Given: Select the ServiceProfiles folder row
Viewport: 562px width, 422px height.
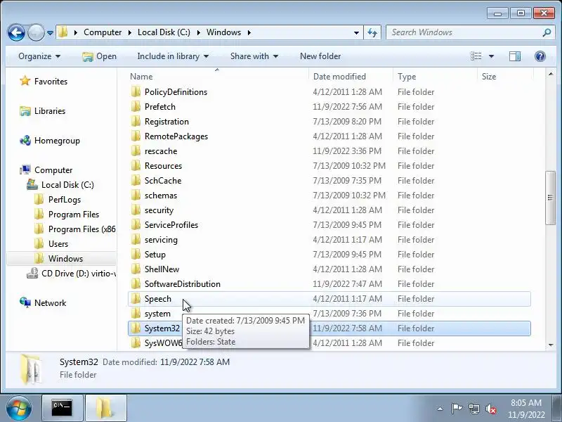Looking at the screenshot, I should click(329, 225).
